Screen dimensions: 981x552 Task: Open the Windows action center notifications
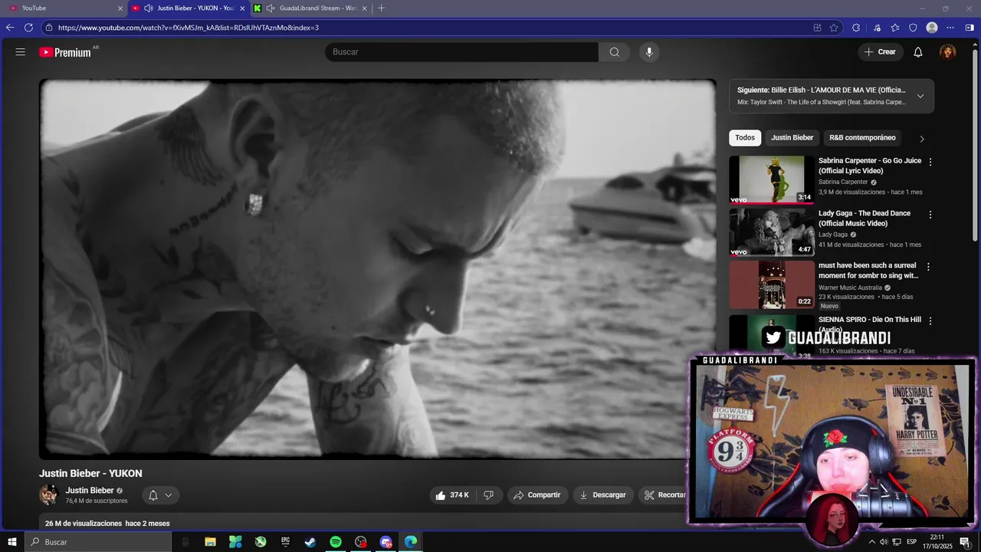(965, 542)
